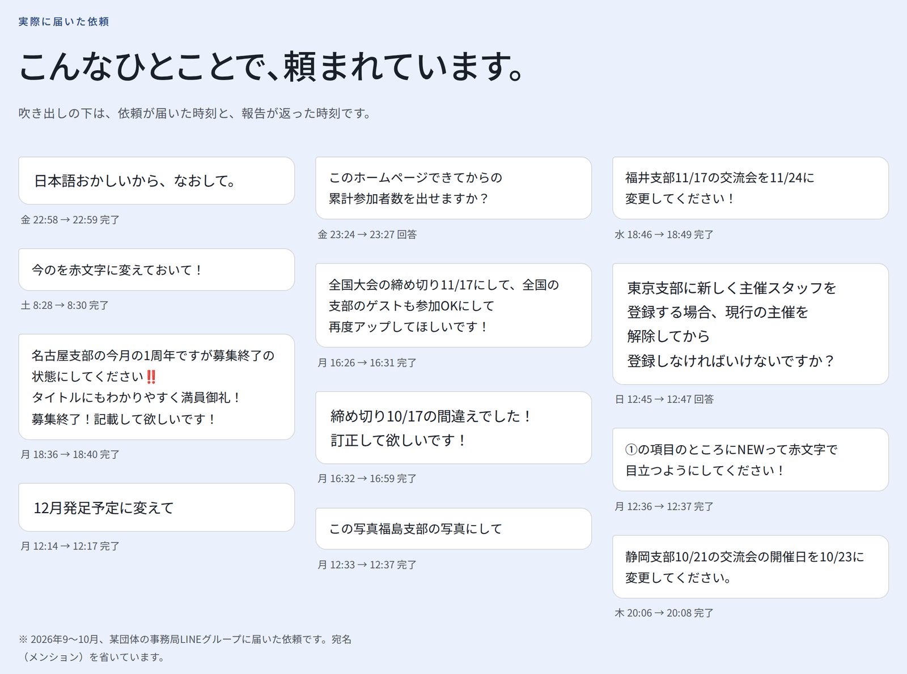Click the timestamp 土 8:28 → 8:30 完了
Viewport: 907px width, 674px height.
65,305
